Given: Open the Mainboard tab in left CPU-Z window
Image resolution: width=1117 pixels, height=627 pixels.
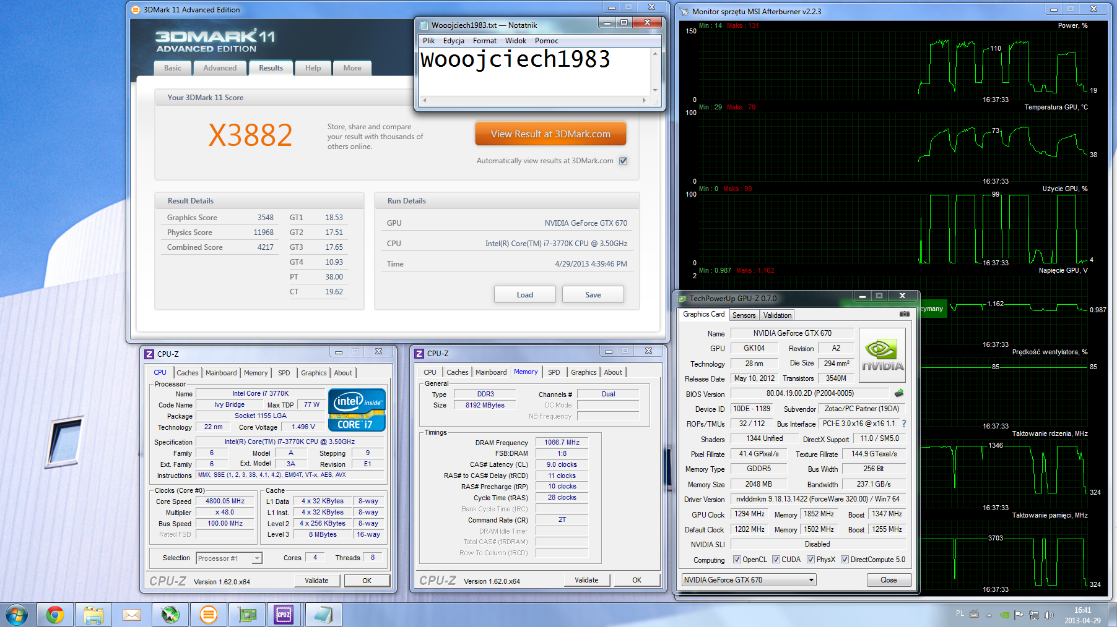Looking at the screenshot, I should [221, 373].
